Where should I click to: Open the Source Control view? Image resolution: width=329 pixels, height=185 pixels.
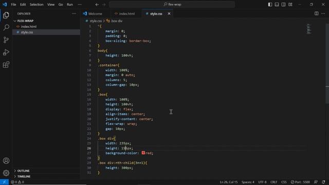pos(6,40)
